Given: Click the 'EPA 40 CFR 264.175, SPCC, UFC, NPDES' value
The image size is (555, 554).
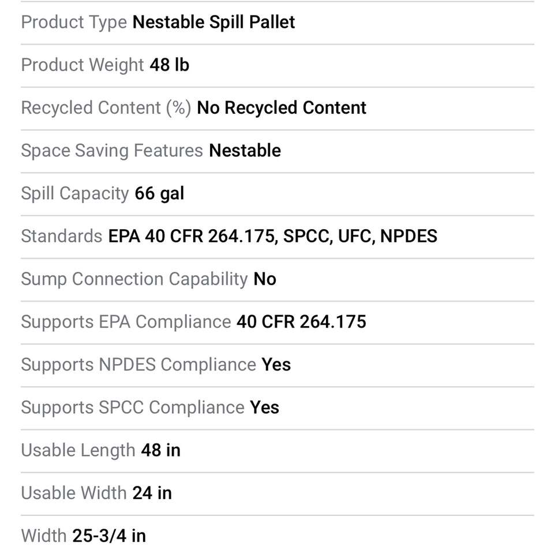Looking at the screenshot, I should pos(272,236).
